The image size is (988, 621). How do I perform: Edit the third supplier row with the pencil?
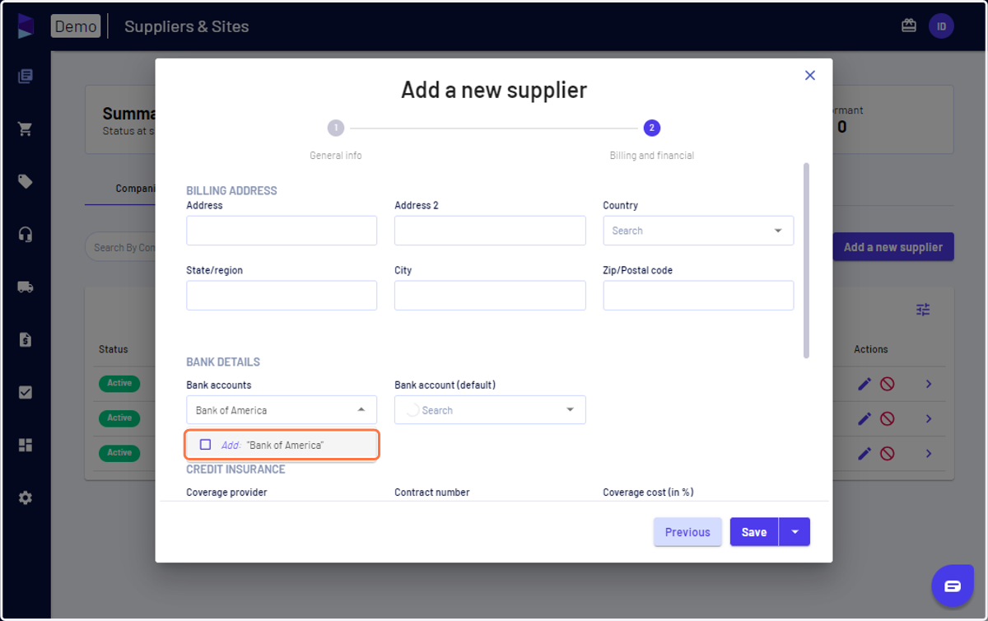[864, 453]
